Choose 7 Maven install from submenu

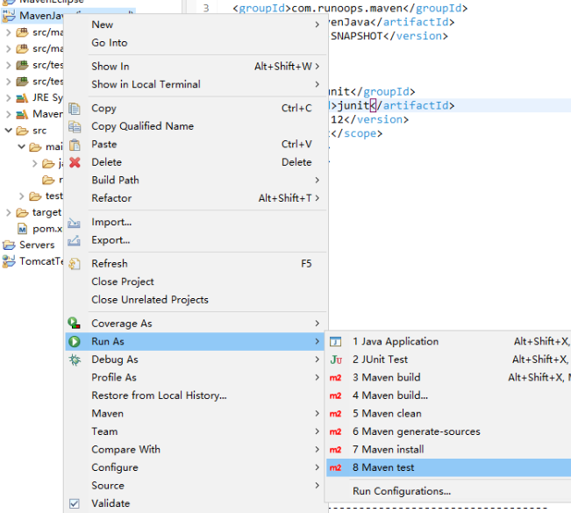pos(387,450)
